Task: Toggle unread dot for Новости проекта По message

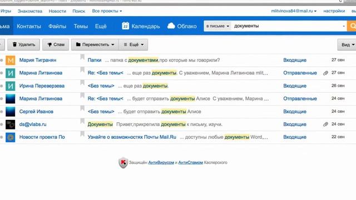Action: [1, 137]
